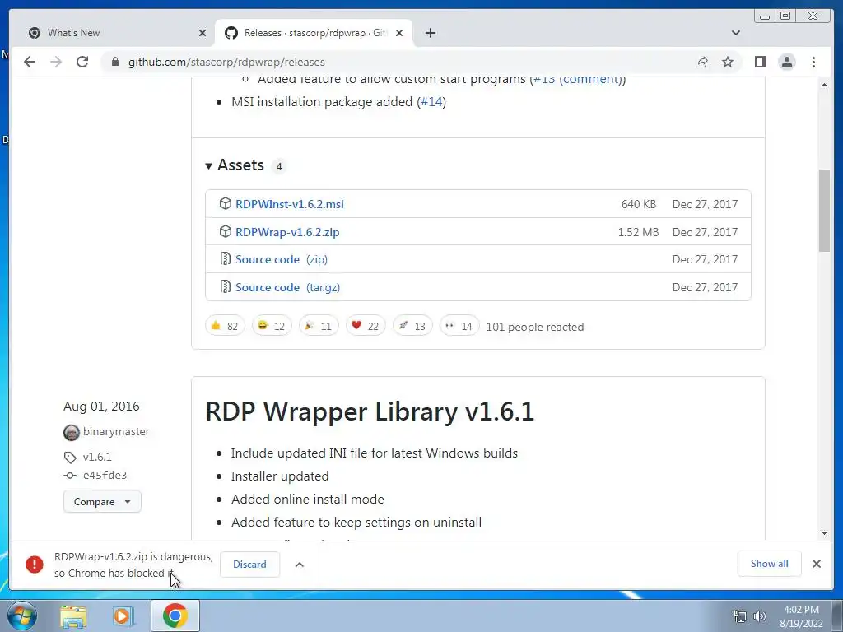
Task: Click the file-zip icon beside Source code (zip)
Action: click(x=226, y=259)
